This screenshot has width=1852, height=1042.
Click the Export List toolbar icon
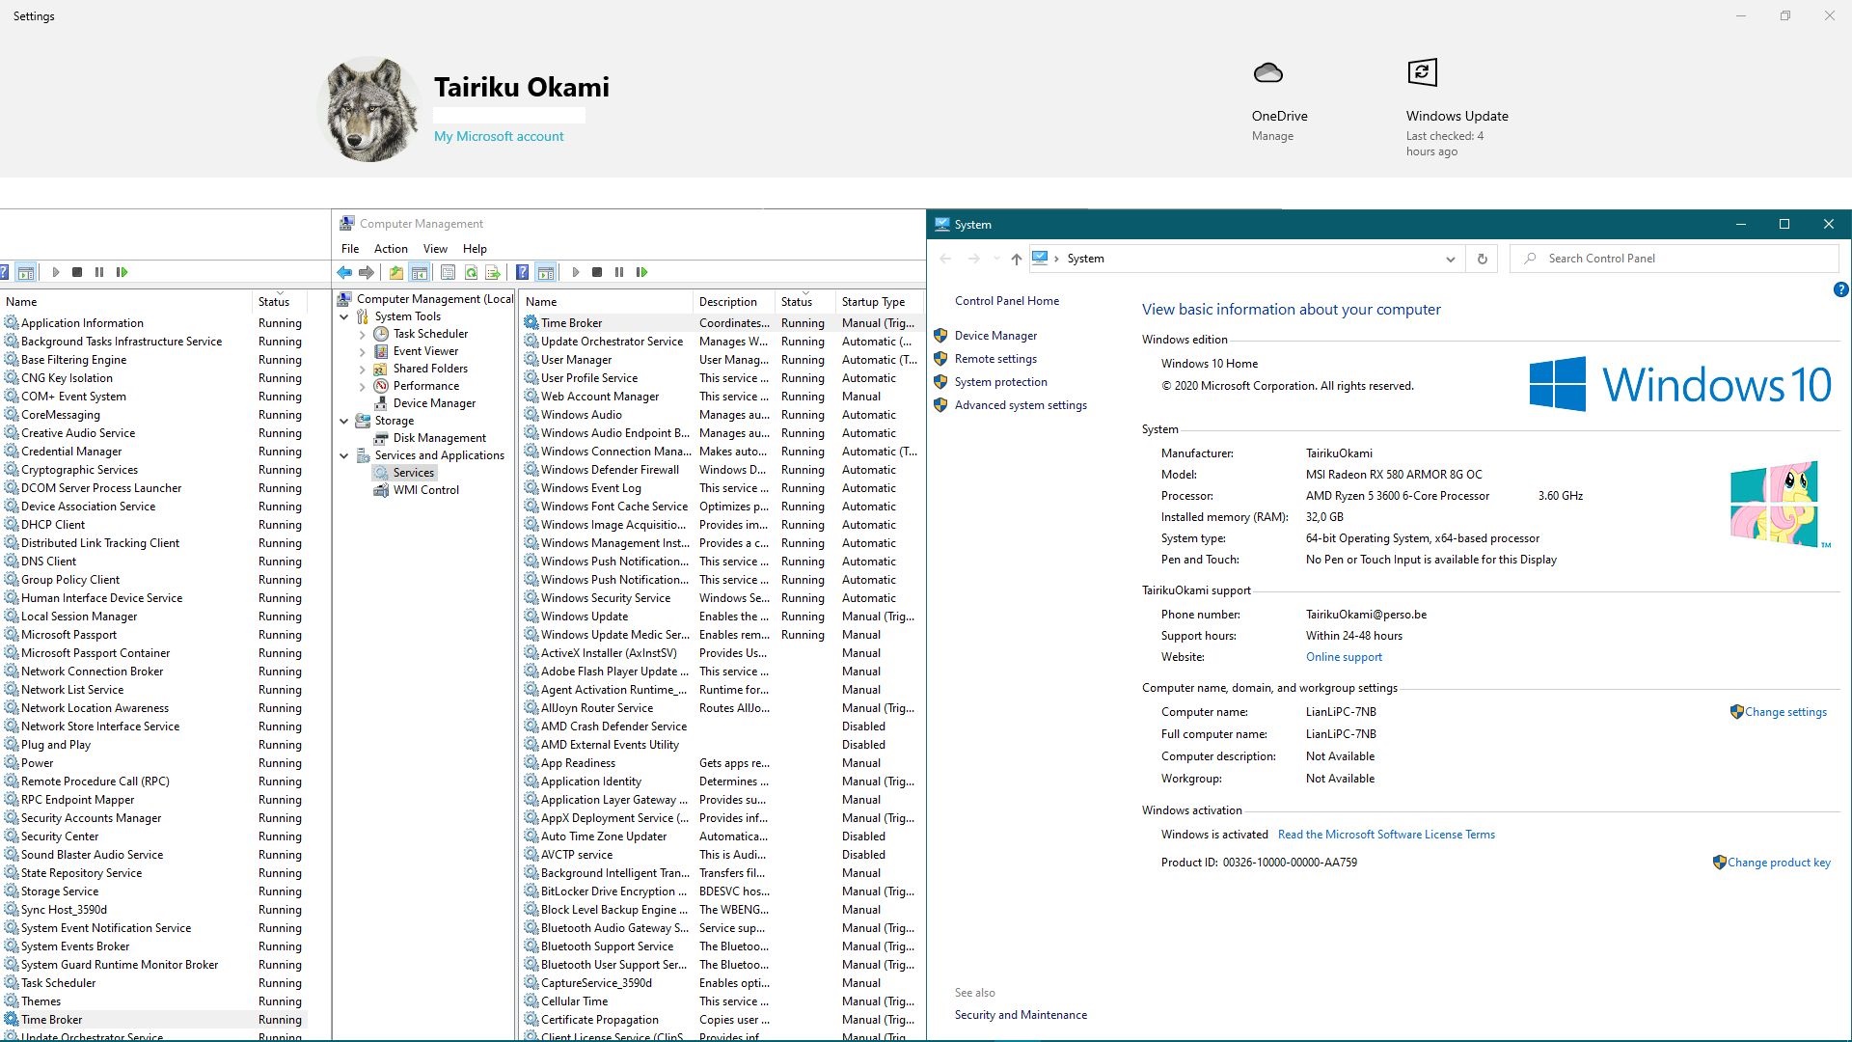[x=493, y=272]
